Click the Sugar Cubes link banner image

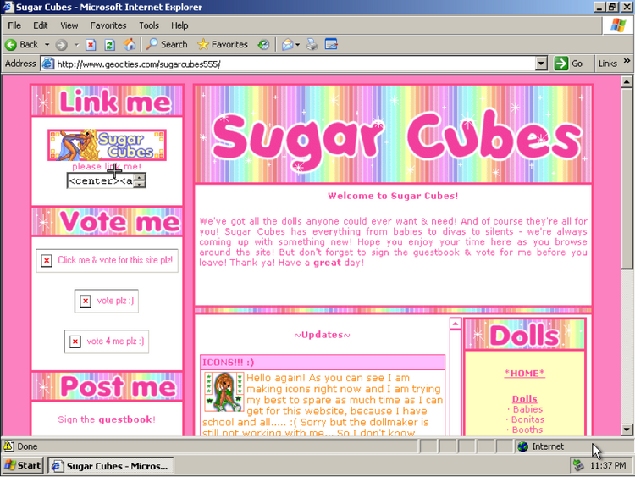pos(107,144)
